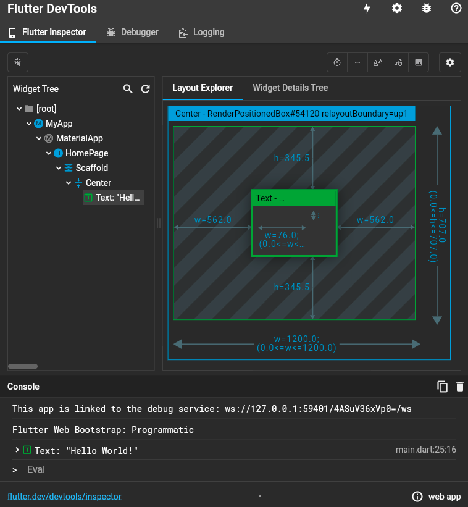This screenshot has height=507, width=468.
Task: Copy console contents to clipboard
Action: [442, 387]
